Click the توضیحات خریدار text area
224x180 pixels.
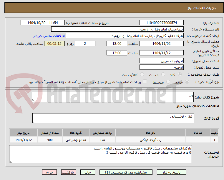100,154
